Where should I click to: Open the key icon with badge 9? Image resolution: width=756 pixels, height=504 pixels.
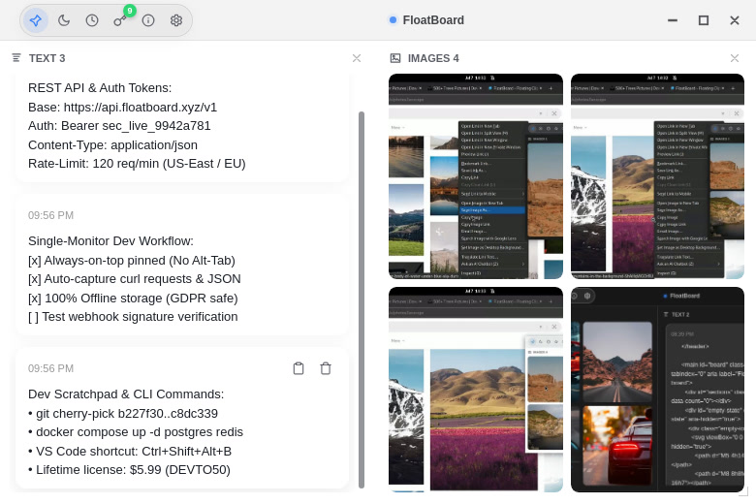120,20
